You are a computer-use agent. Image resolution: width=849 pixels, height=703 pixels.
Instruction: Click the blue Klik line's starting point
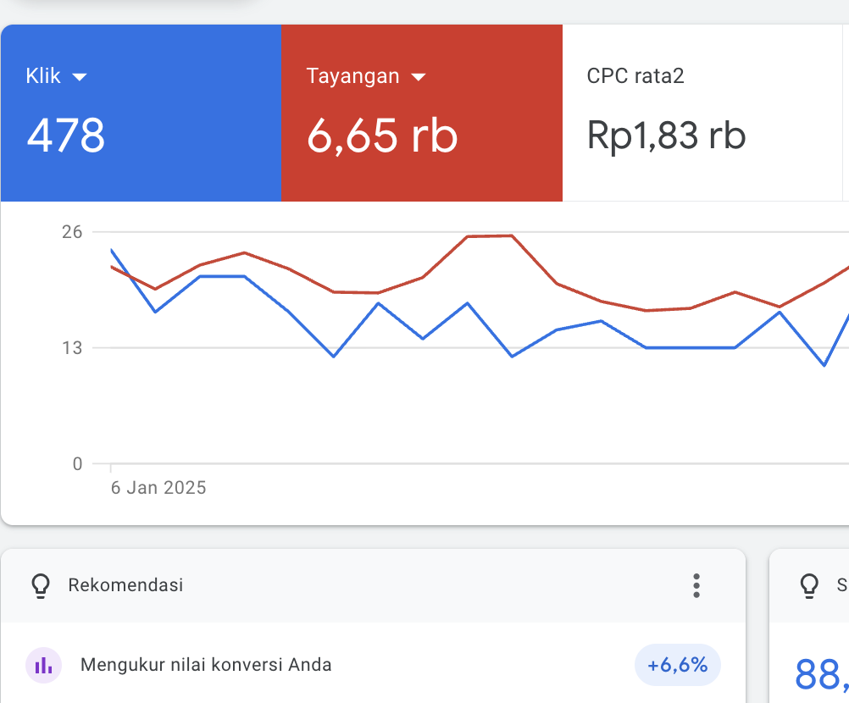click(x=111, y=250)
